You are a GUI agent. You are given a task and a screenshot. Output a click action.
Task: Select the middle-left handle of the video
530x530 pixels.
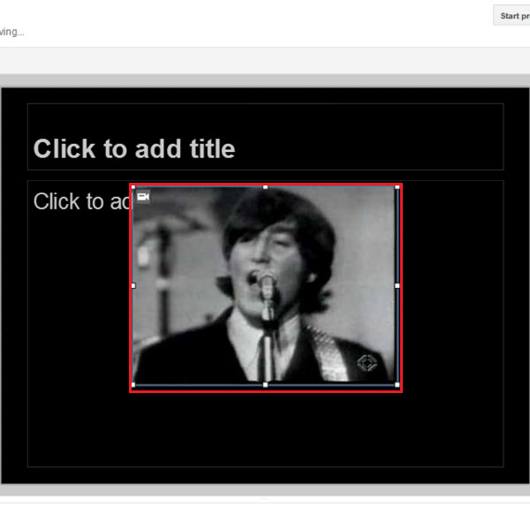133,286
